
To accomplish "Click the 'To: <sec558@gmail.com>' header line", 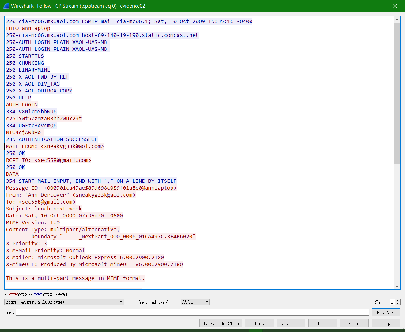I will (41, 202).
